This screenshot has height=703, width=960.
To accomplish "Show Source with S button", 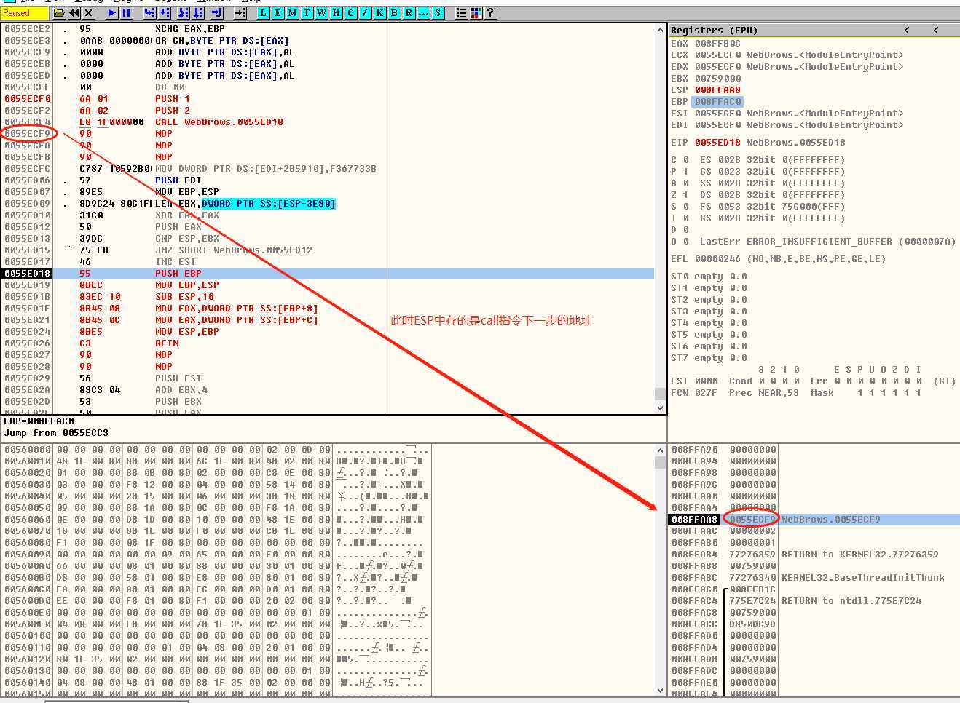I will point(438,12).
